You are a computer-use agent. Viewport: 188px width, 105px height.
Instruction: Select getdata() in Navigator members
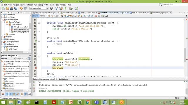coord(10,64)
